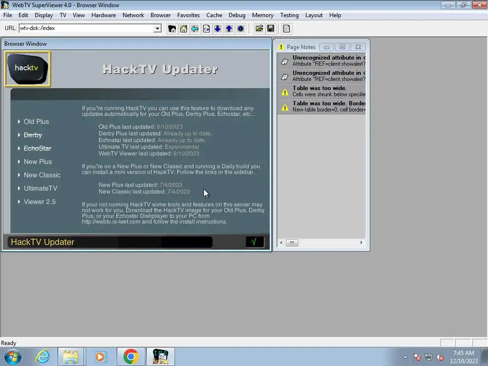Go back with the cyan arrow icon
This screenshot has height=366, width=488.
pos(195,29)
